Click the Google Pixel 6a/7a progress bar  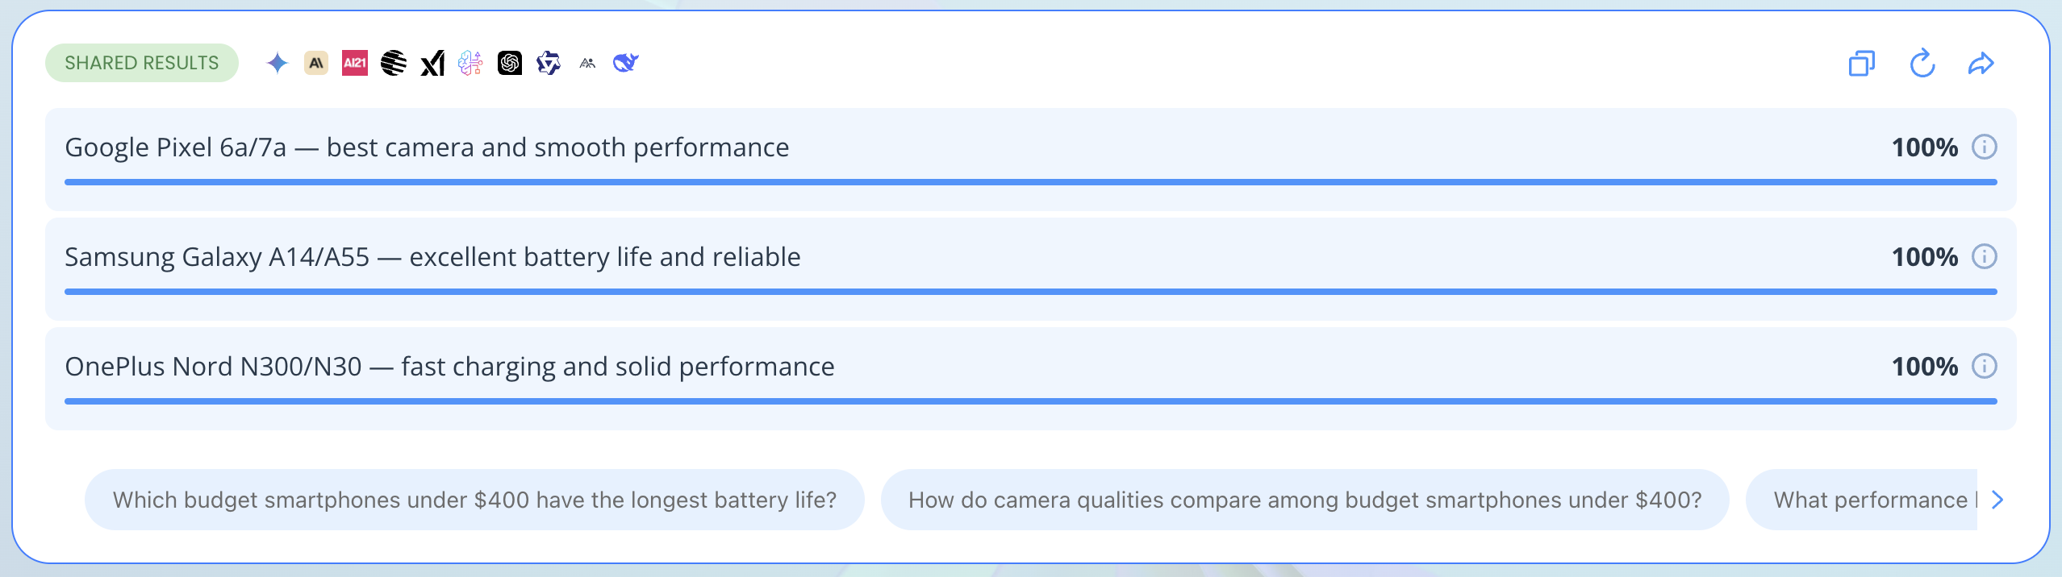click(x=1030, y=182)
